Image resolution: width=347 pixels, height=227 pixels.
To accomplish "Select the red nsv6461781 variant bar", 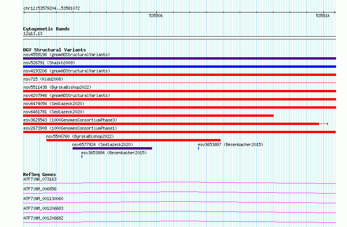I will [148, 116].
